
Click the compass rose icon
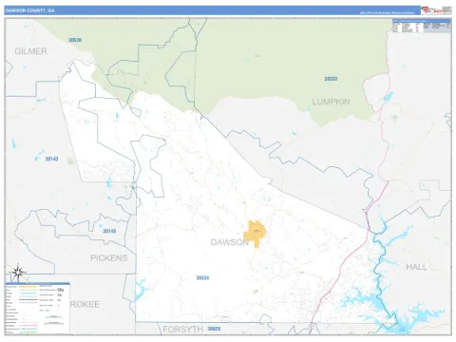pyautogui.click(x=18, y=273)
